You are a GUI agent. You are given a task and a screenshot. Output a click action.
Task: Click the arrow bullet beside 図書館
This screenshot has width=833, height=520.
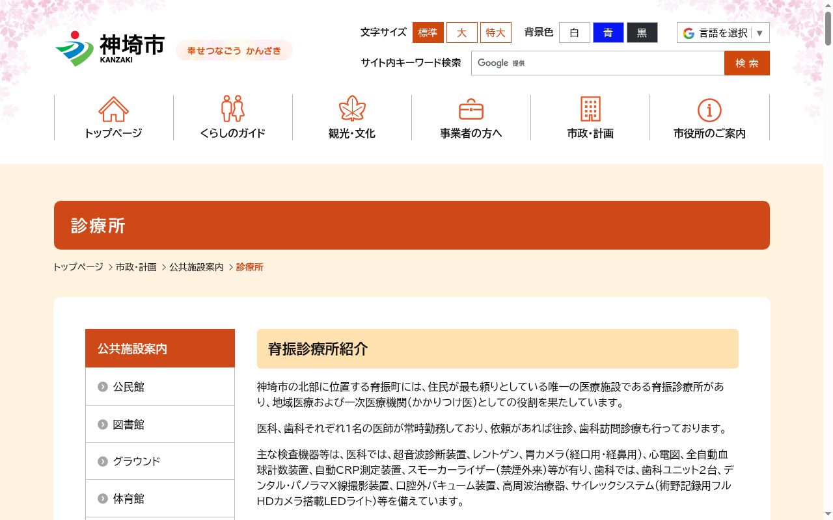(x=103, y=424)
